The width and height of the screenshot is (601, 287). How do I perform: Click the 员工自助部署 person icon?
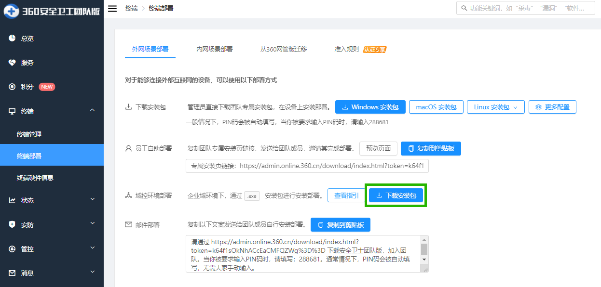click(129, 148)
